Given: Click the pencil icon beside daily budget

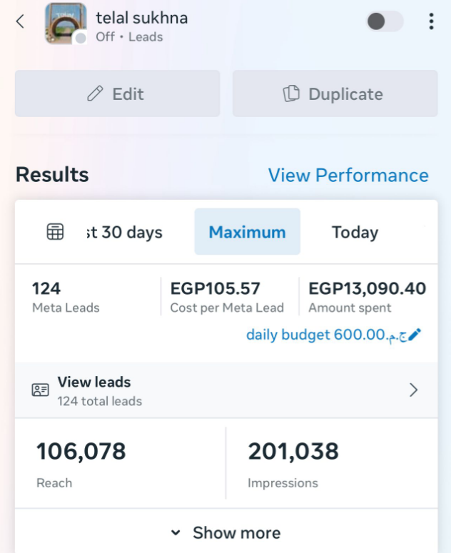Looking at the screenshot, I should pyautogui.click(x=415, y=335).
